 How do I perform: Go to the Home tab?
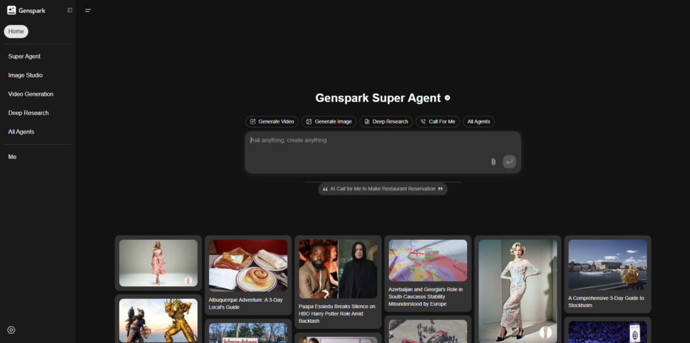pos(16,31)
